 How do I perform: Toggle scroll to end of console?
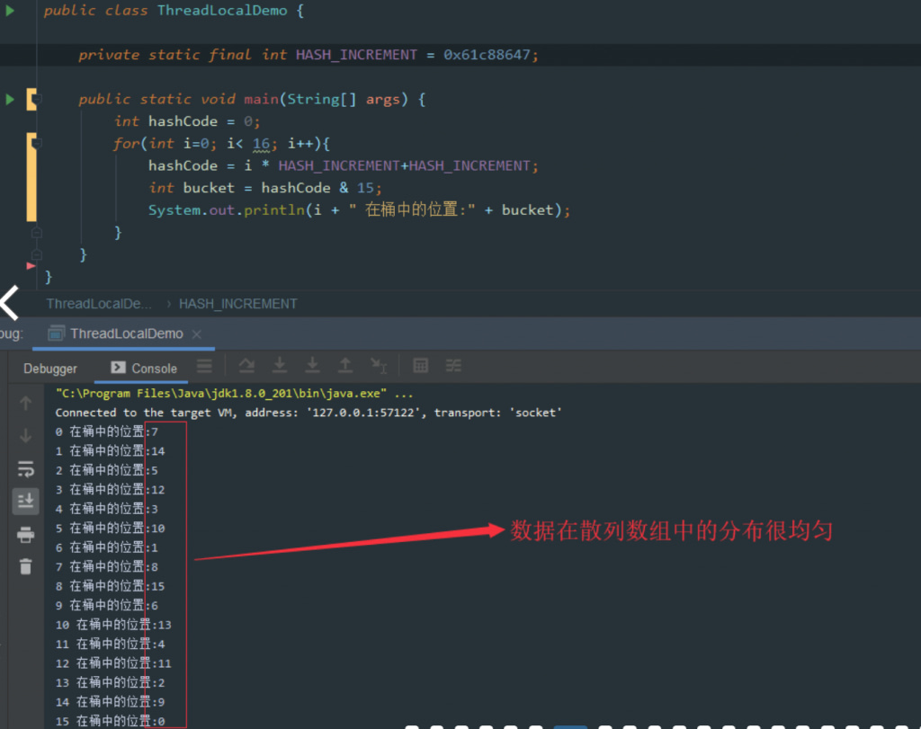[25, 501]
